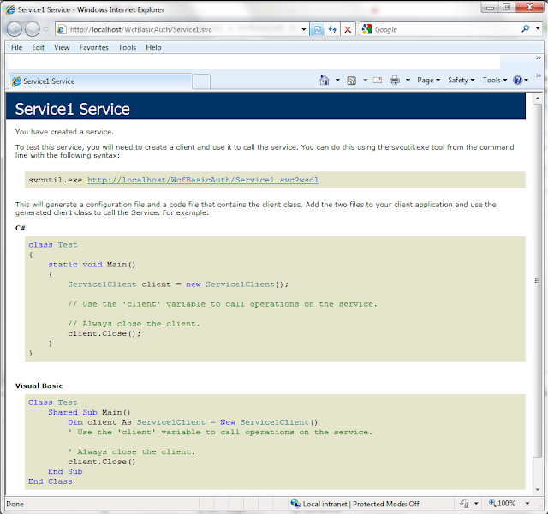Click the browser Forward arrow button

pyautogui.click(x=33, y=29)
